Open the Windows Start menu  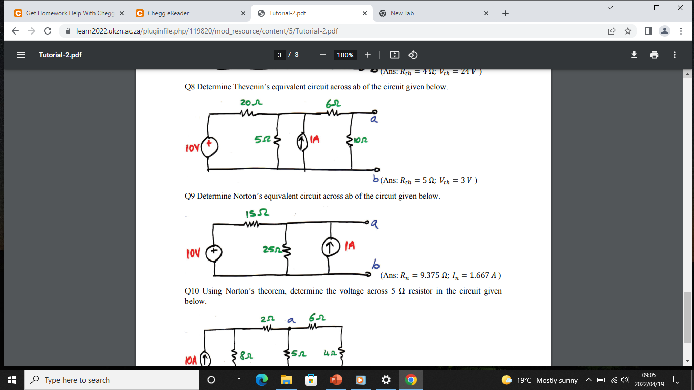coord(12,380)
